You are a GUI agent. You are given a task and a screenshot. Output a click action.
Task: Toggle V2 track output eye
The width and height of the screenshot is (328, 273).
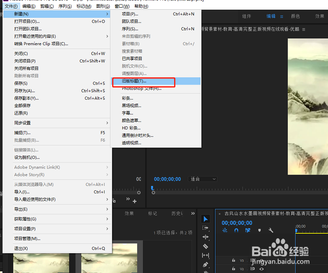click(x=262, y=269)
